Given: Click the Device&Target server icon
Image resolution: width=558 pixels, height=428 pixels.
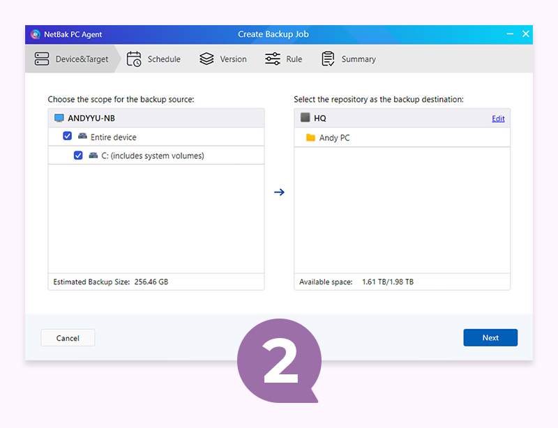Looking at the screenshot, I should [x=42, y=59].
